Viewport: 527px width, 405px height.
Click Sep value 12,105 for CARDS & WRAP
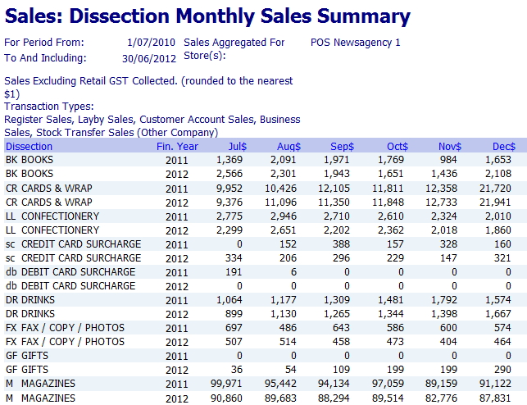pyautogui.click(x=334, y=189)
